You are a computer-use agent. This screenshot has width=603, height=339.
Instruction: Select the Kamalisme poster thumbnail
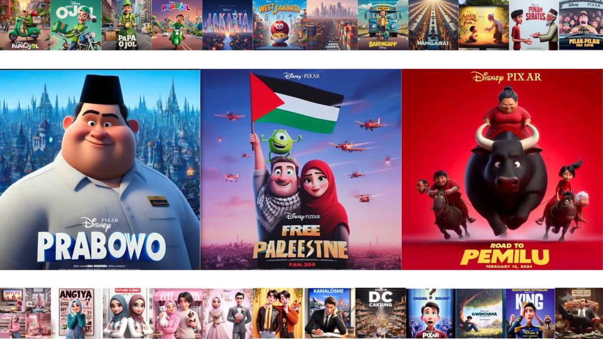click(x=330, y=313)
